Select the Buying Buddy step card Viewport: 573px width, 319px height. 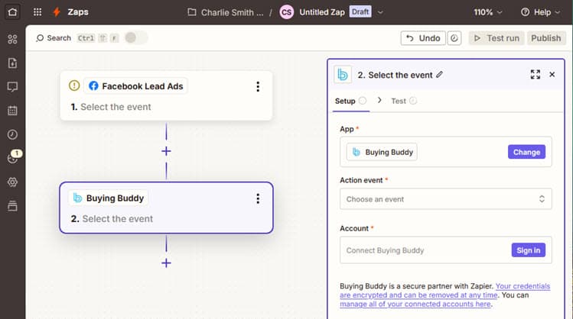pos(166,208)
